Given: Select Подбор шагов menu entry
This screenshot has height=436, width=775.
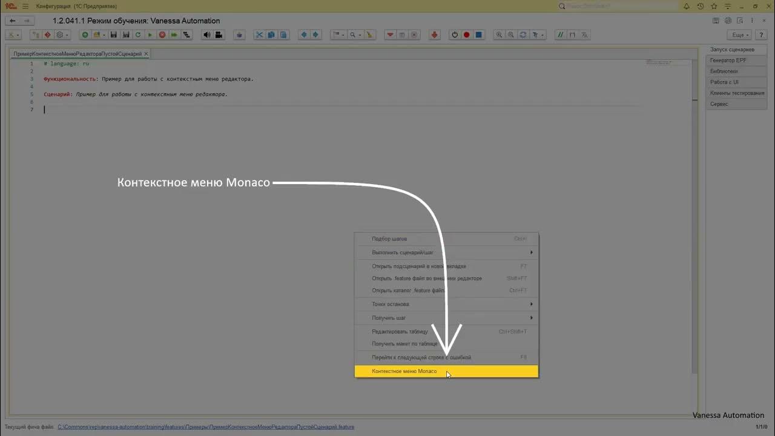Looking at the screenshot, I should click(x=446, y=239).
